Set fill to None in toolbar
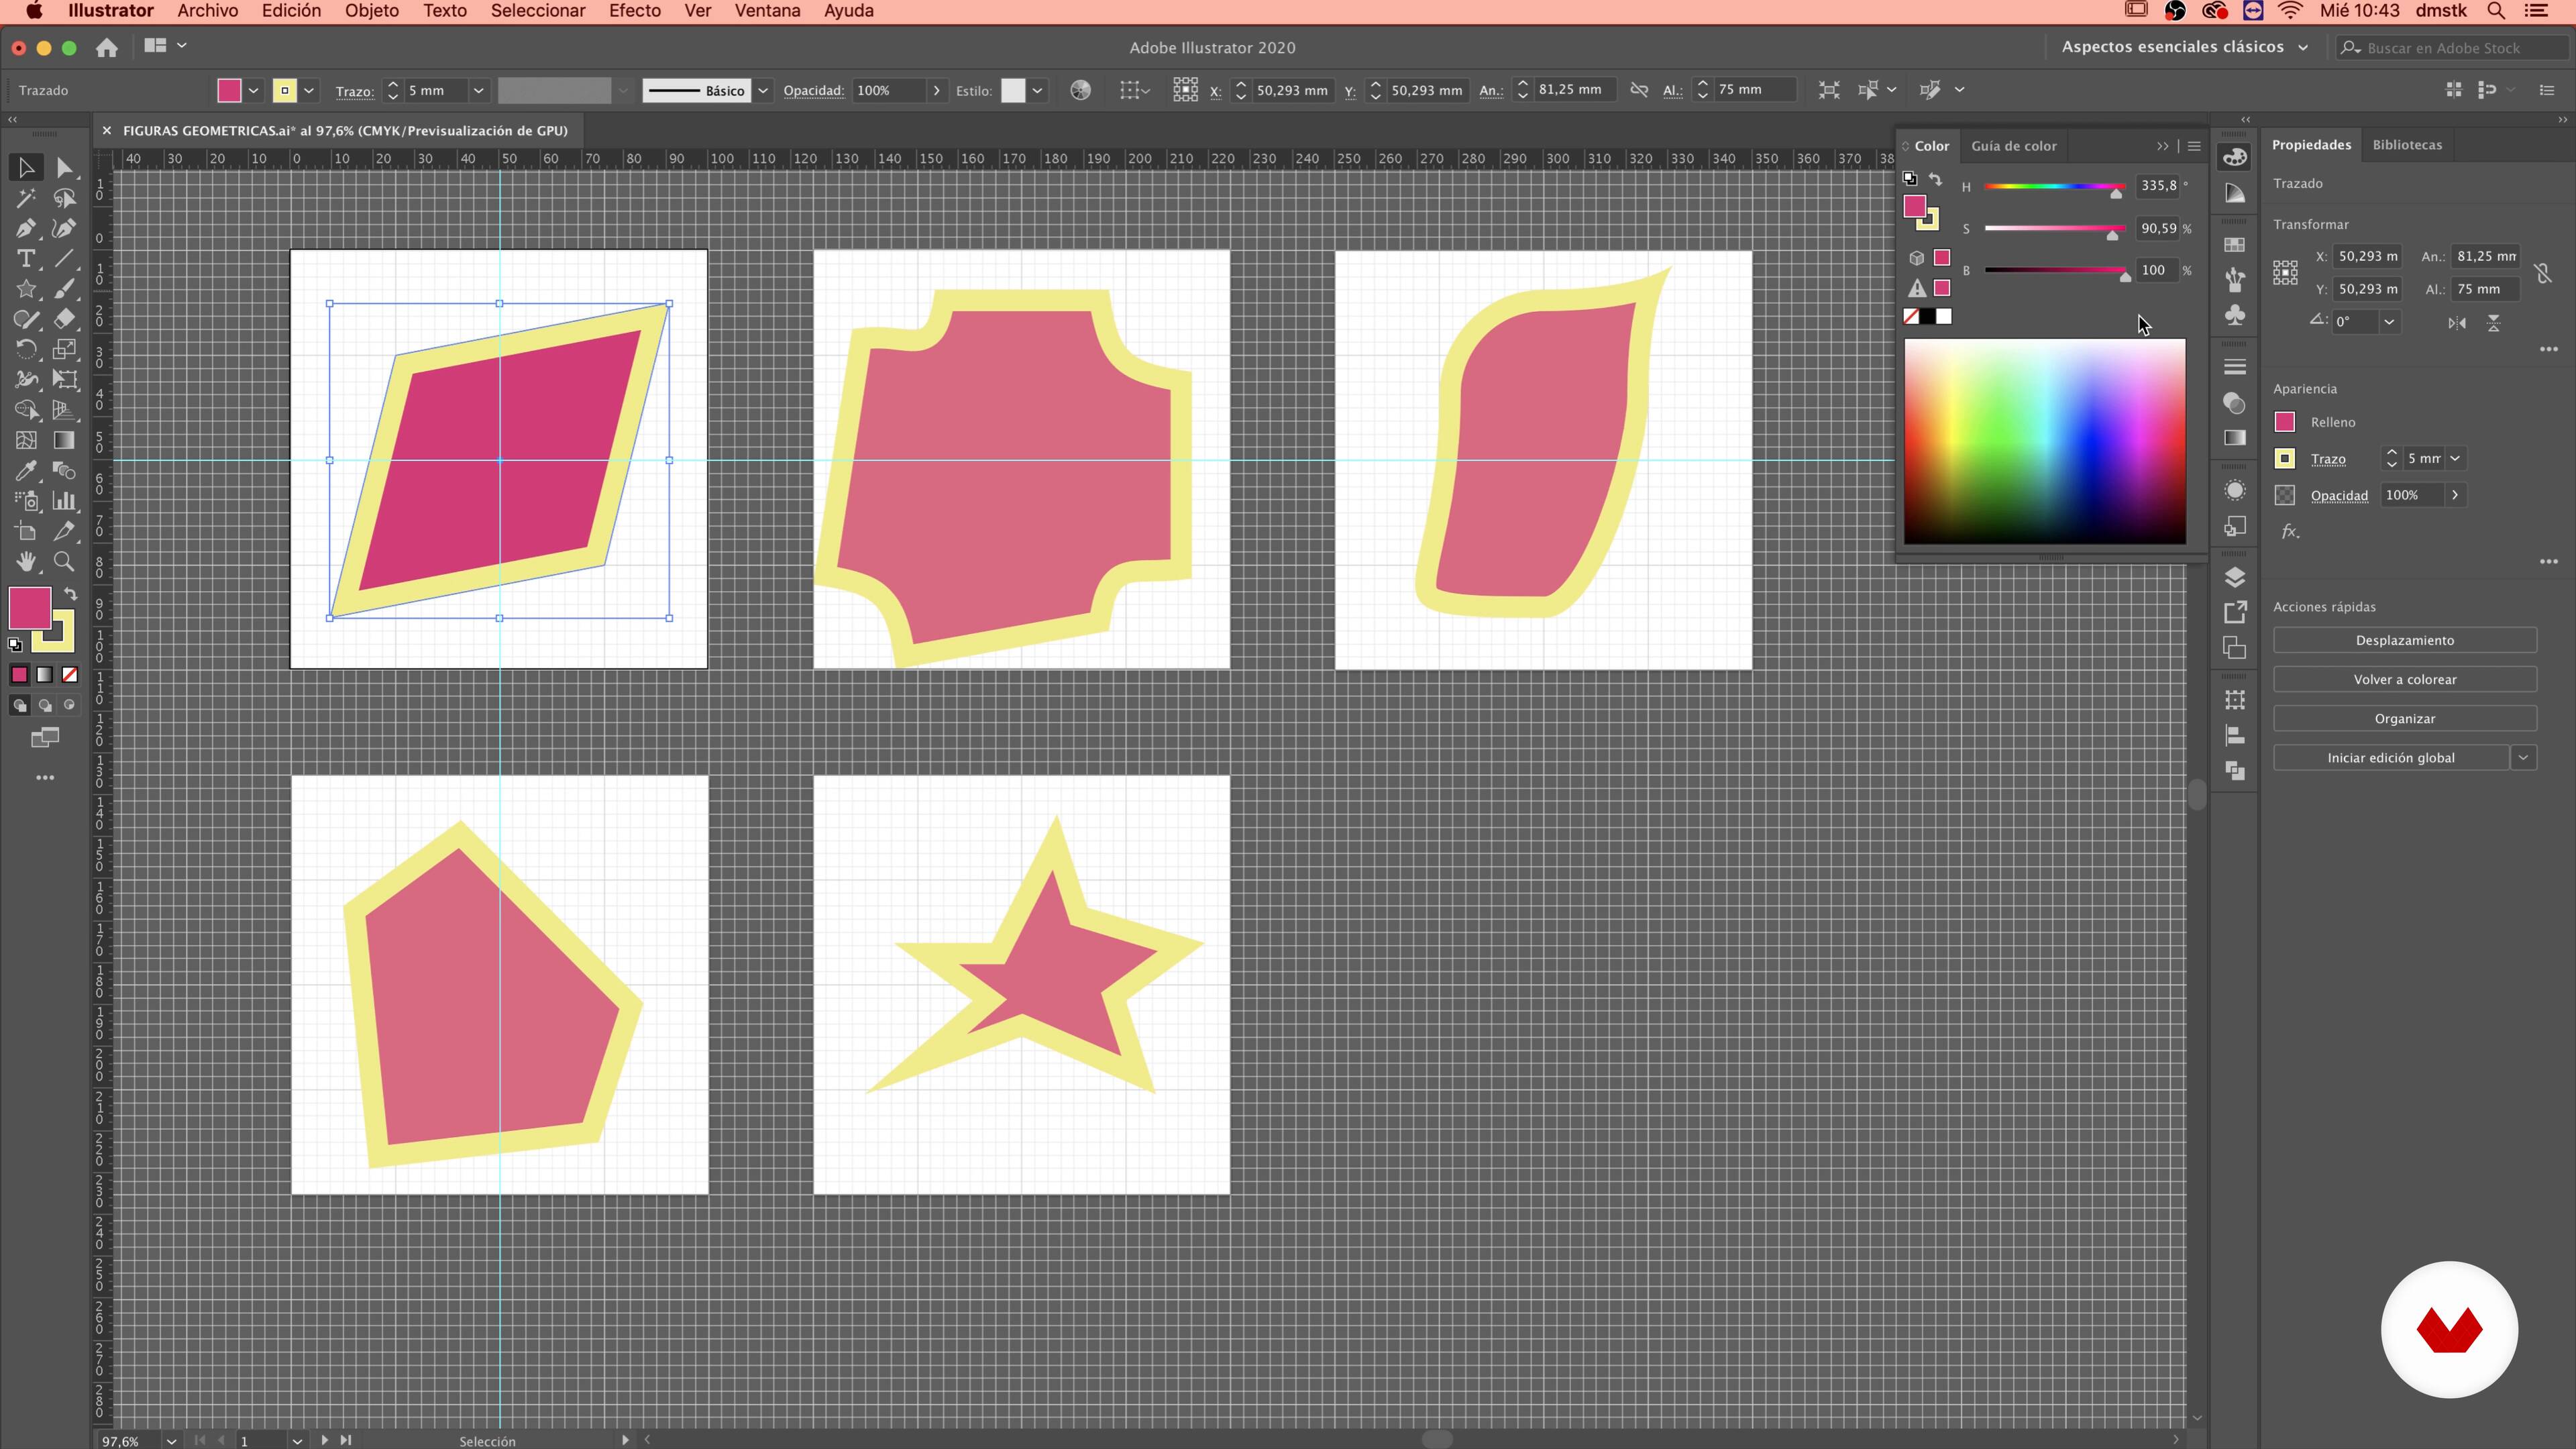Image resolution: width=2576 pixels, height=1449 pixels. coord(70,675)
